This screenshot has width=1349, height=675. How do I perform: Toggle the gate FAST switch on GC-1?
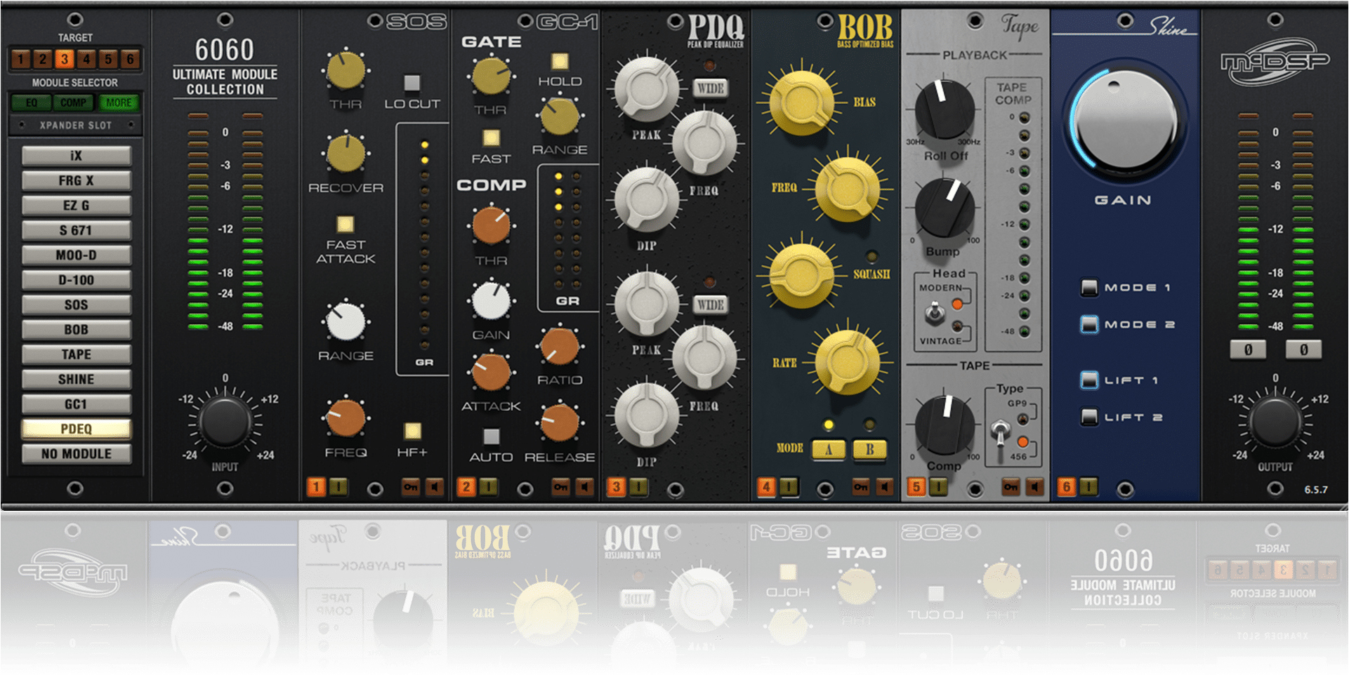[x=491, y=138]
